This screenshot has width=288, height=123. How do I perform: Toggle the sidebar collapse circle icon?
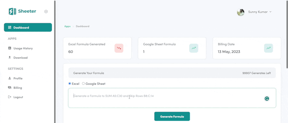46,11
